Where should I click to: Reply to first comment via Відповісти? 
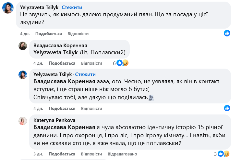tap(78, 34)
